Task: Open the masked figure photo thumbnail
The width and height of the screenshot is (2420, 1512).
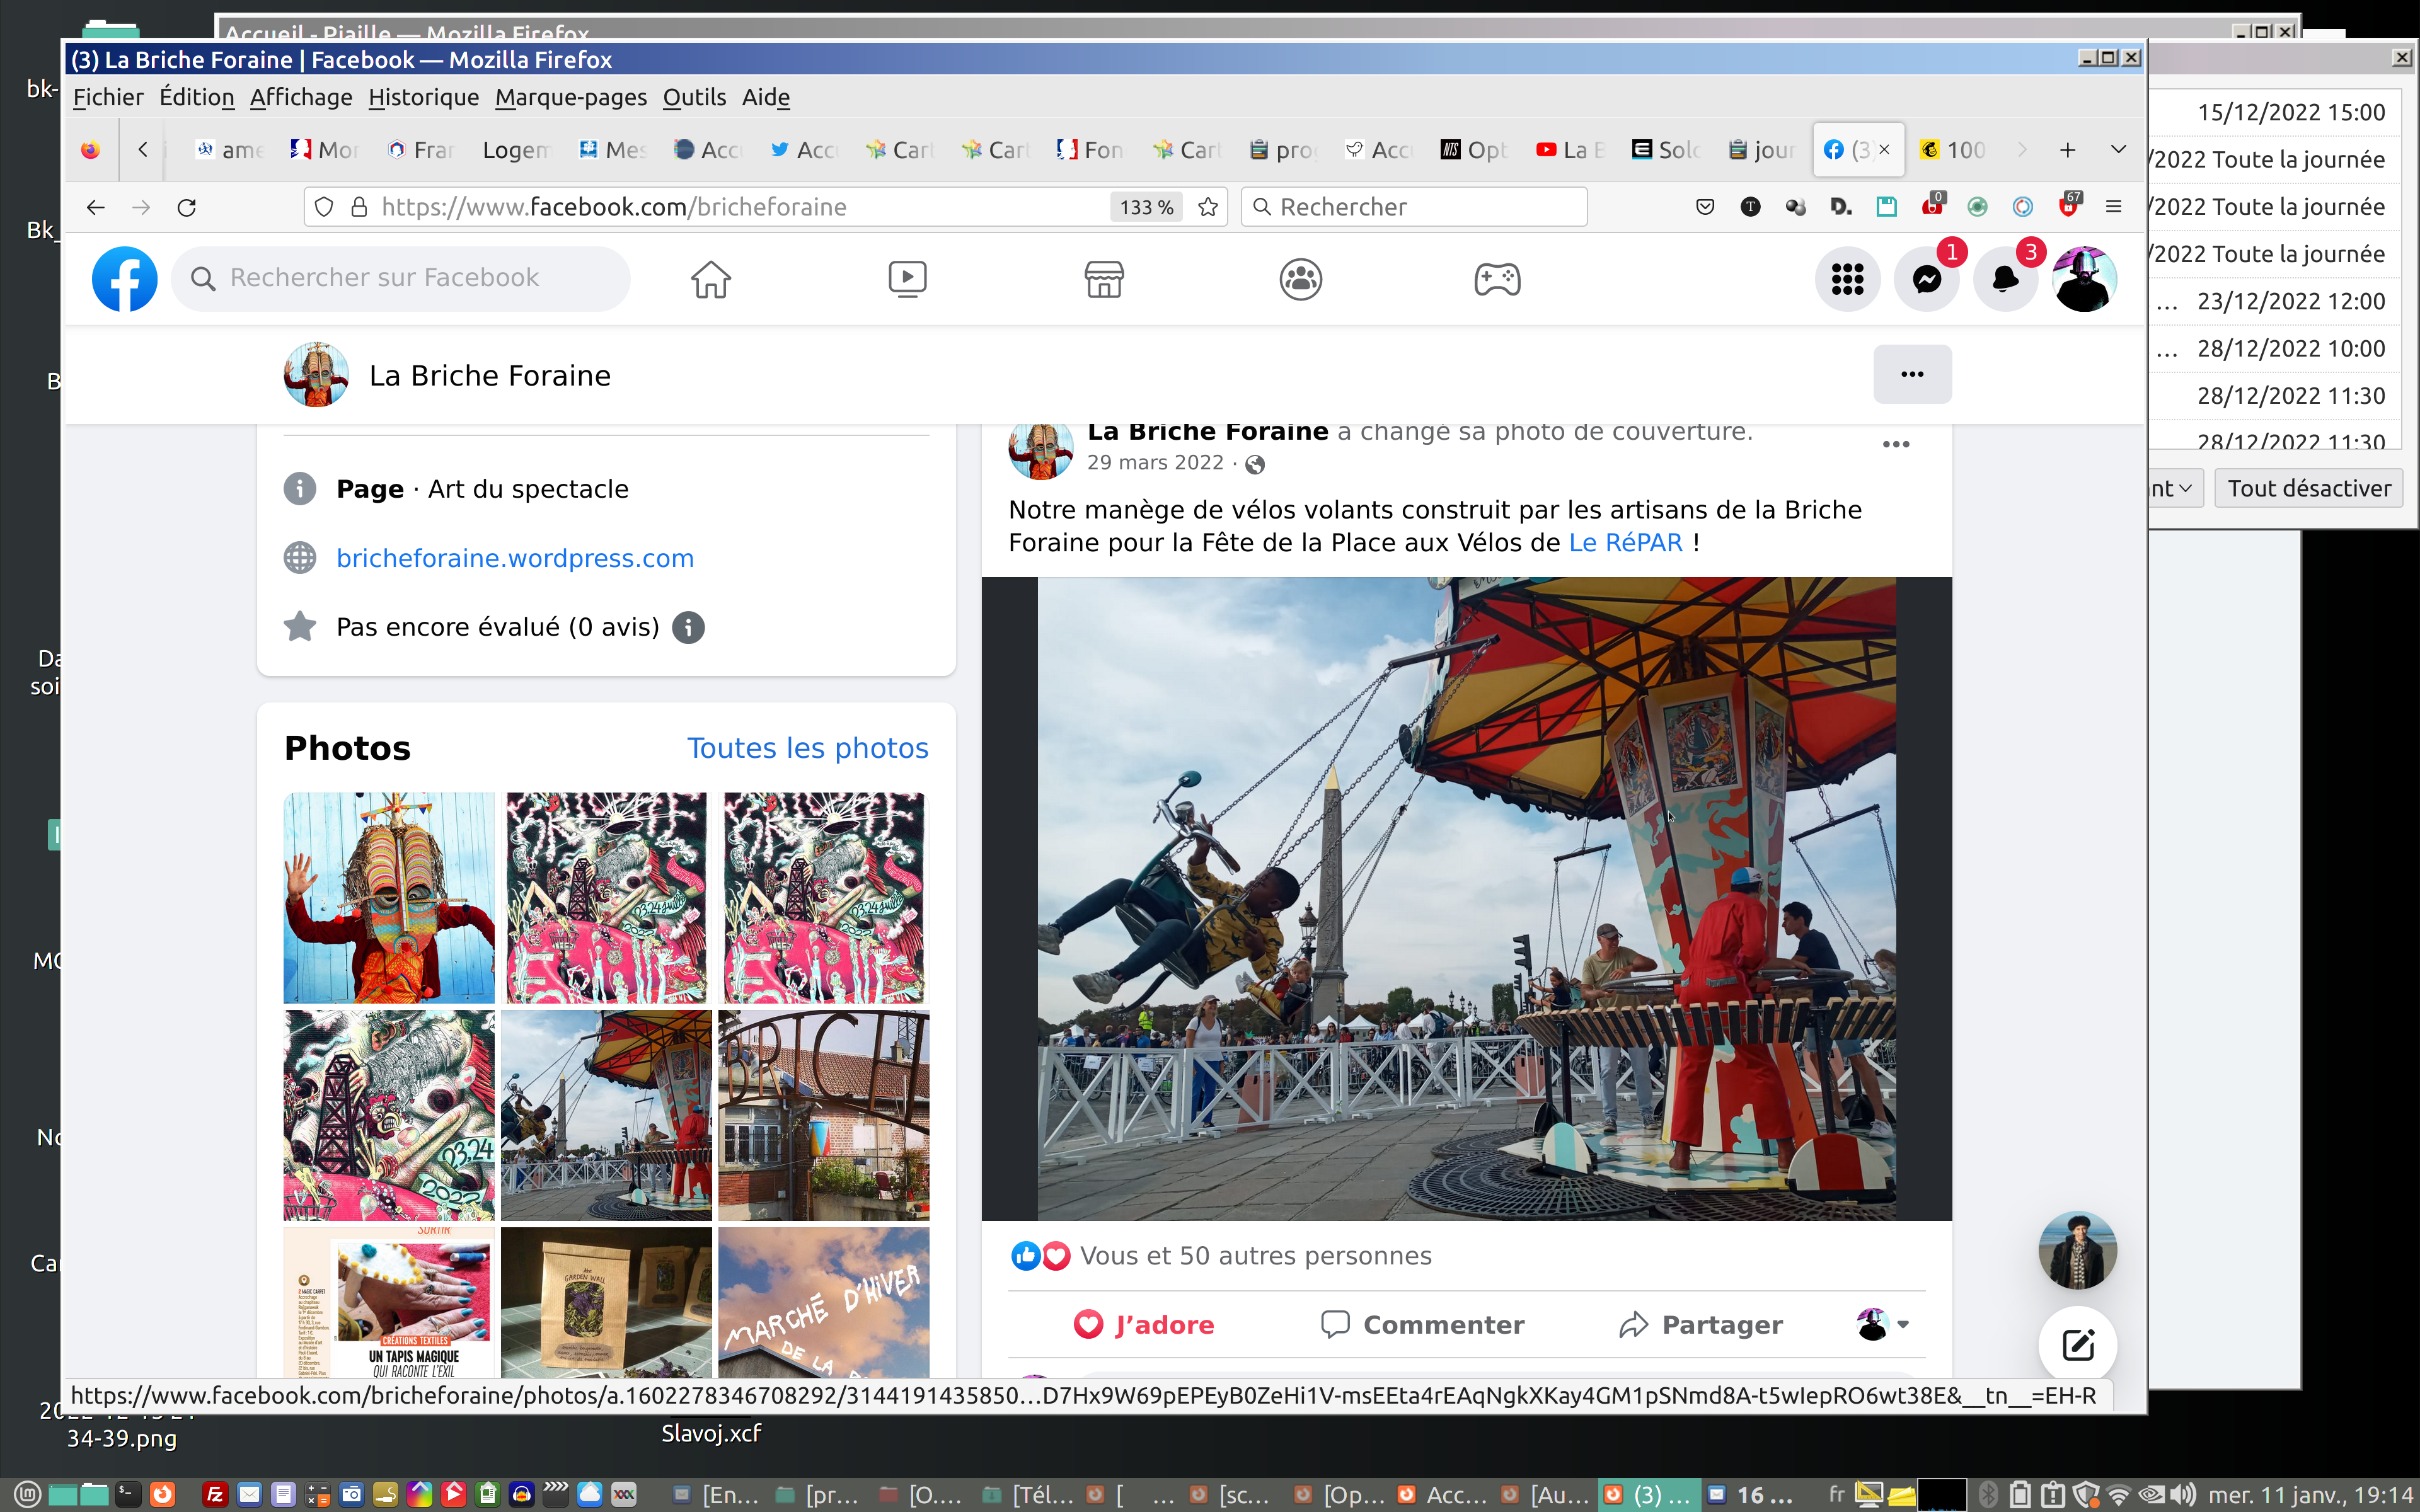Action: [389, 897]
